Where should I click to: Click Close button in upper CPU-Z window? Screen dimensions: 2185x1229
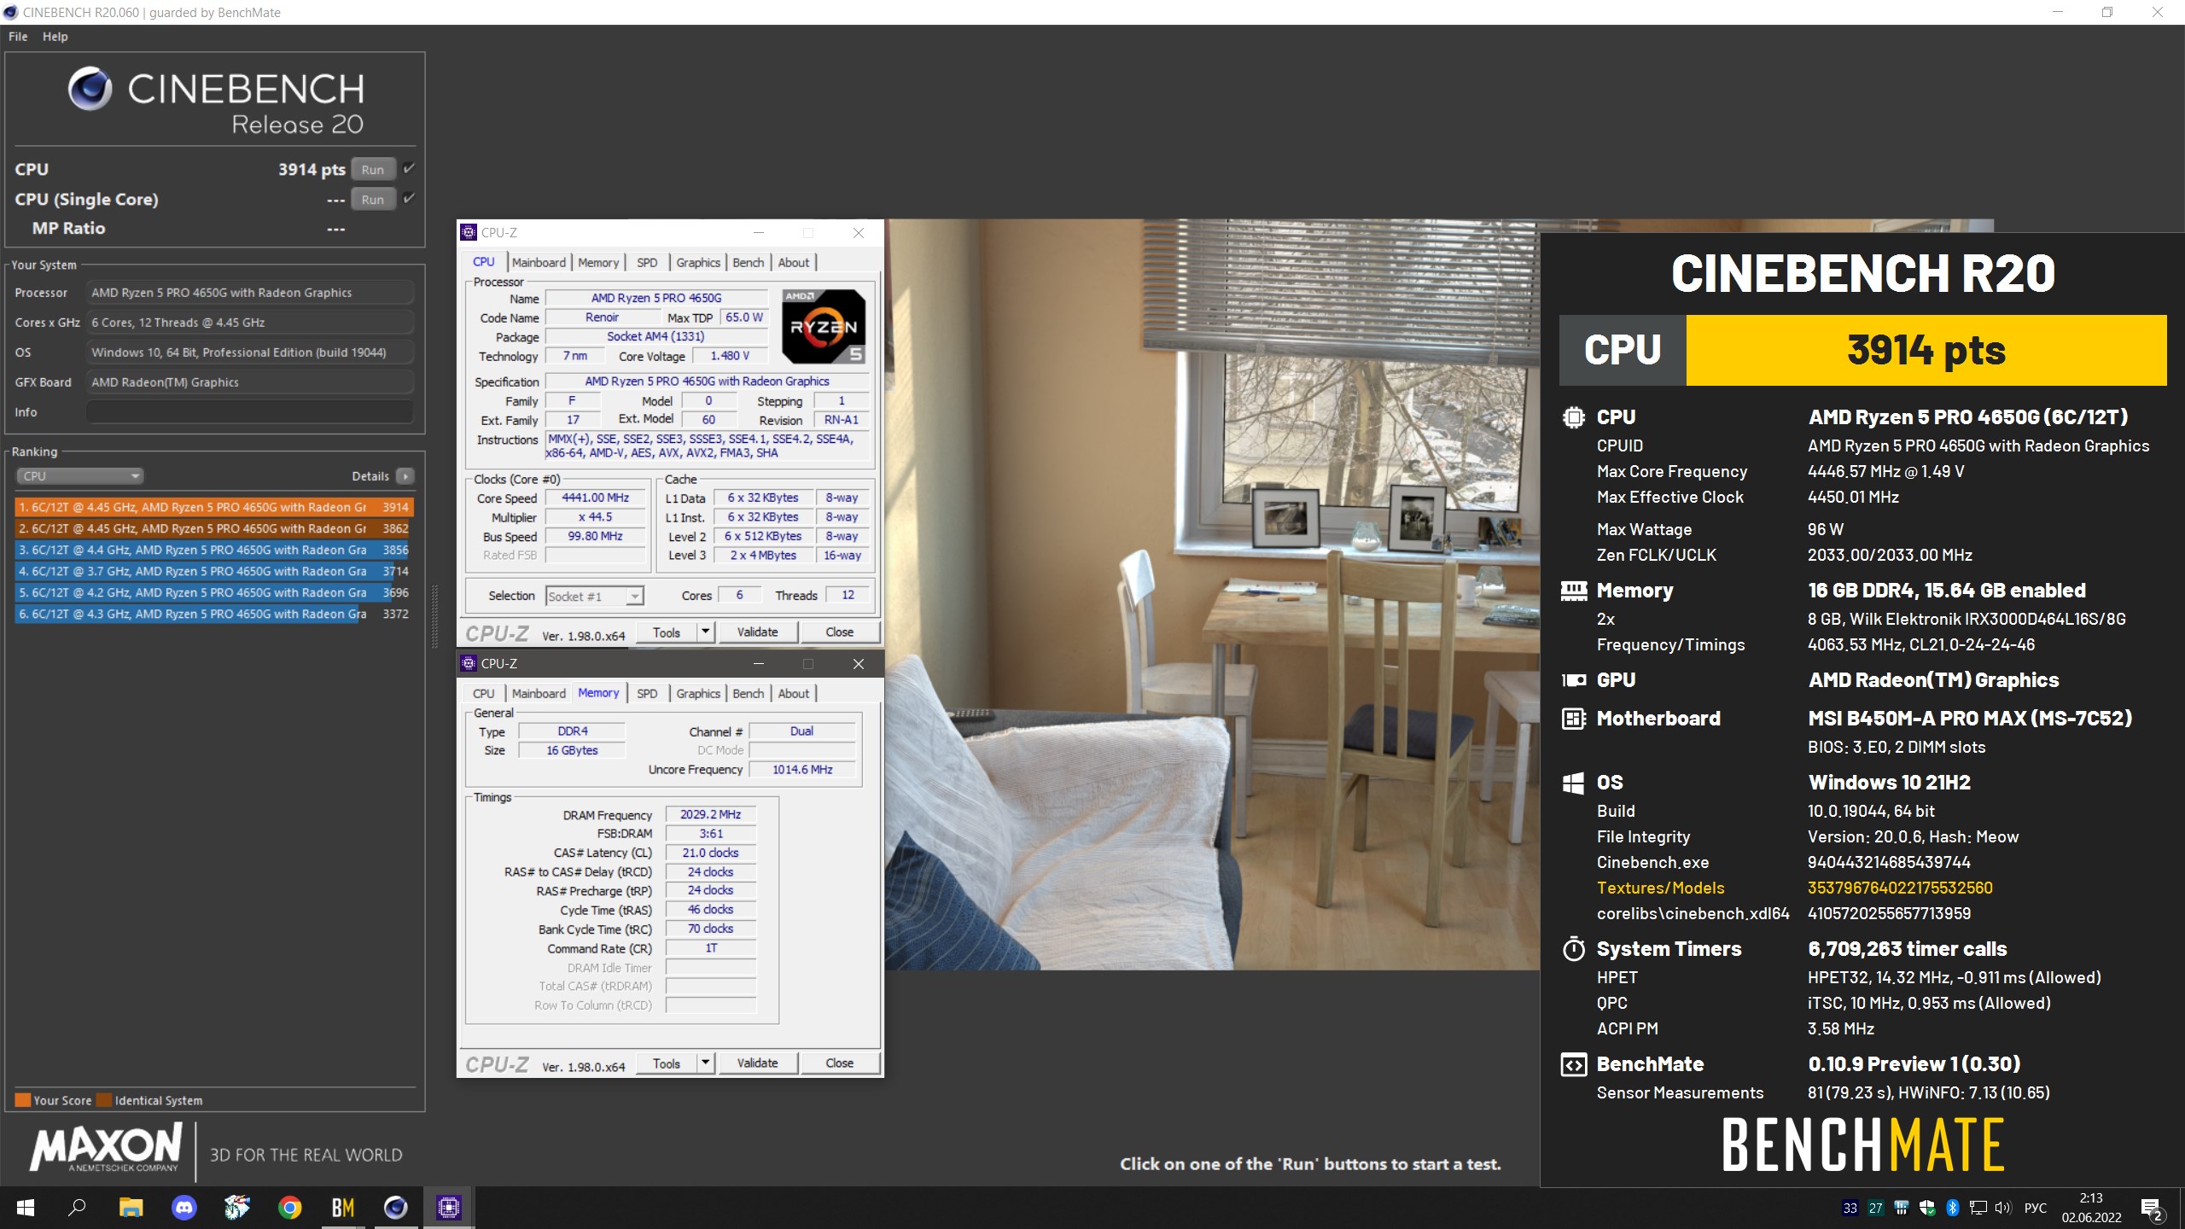coord(840,632)
